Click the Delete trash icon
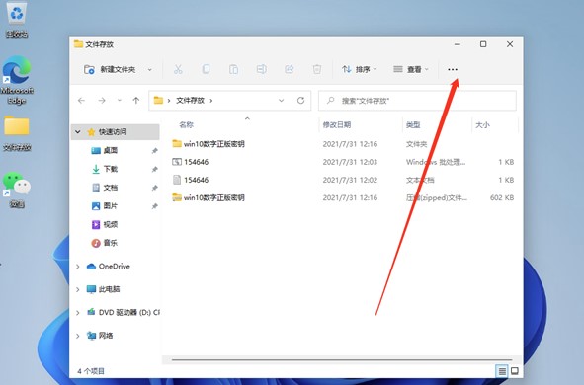This screenshot has height=385, width=584. pos(317,69)
